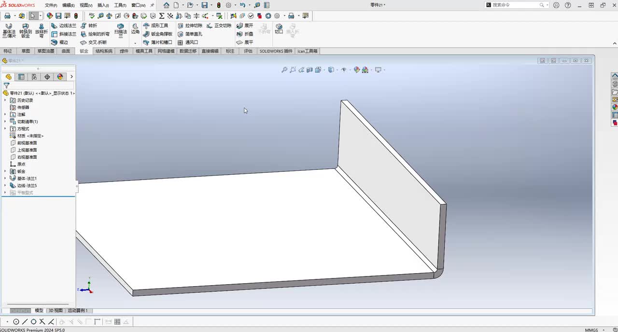Click the 折叠 fold tool

coord(245,34)
